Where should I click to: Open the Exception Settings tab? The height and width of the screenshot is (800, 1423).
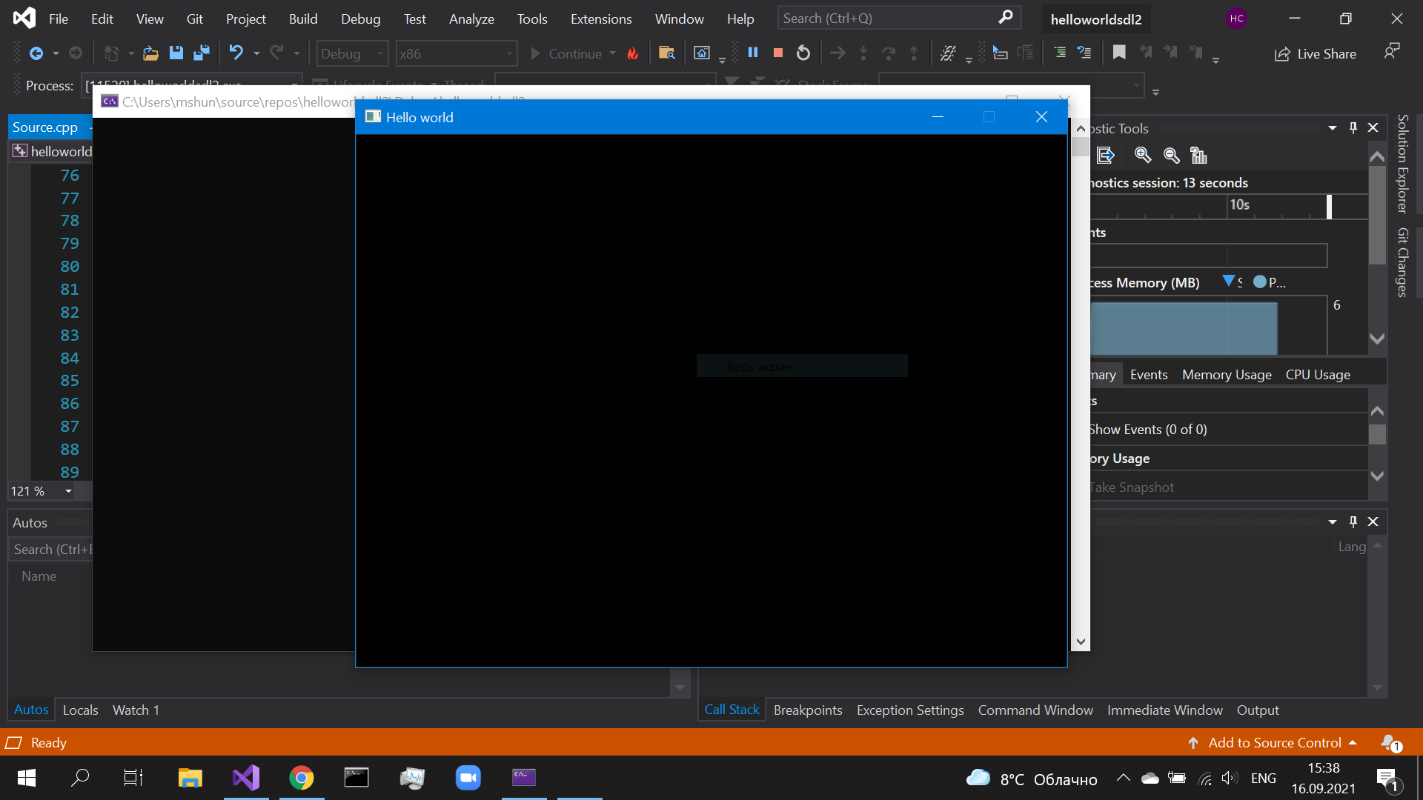(910, 710)
